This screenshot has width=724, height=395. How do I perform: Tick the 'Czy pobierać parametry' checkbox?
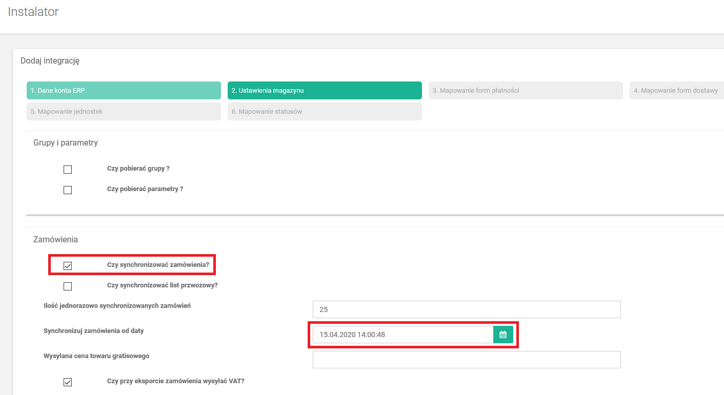(x=68, y=190)
